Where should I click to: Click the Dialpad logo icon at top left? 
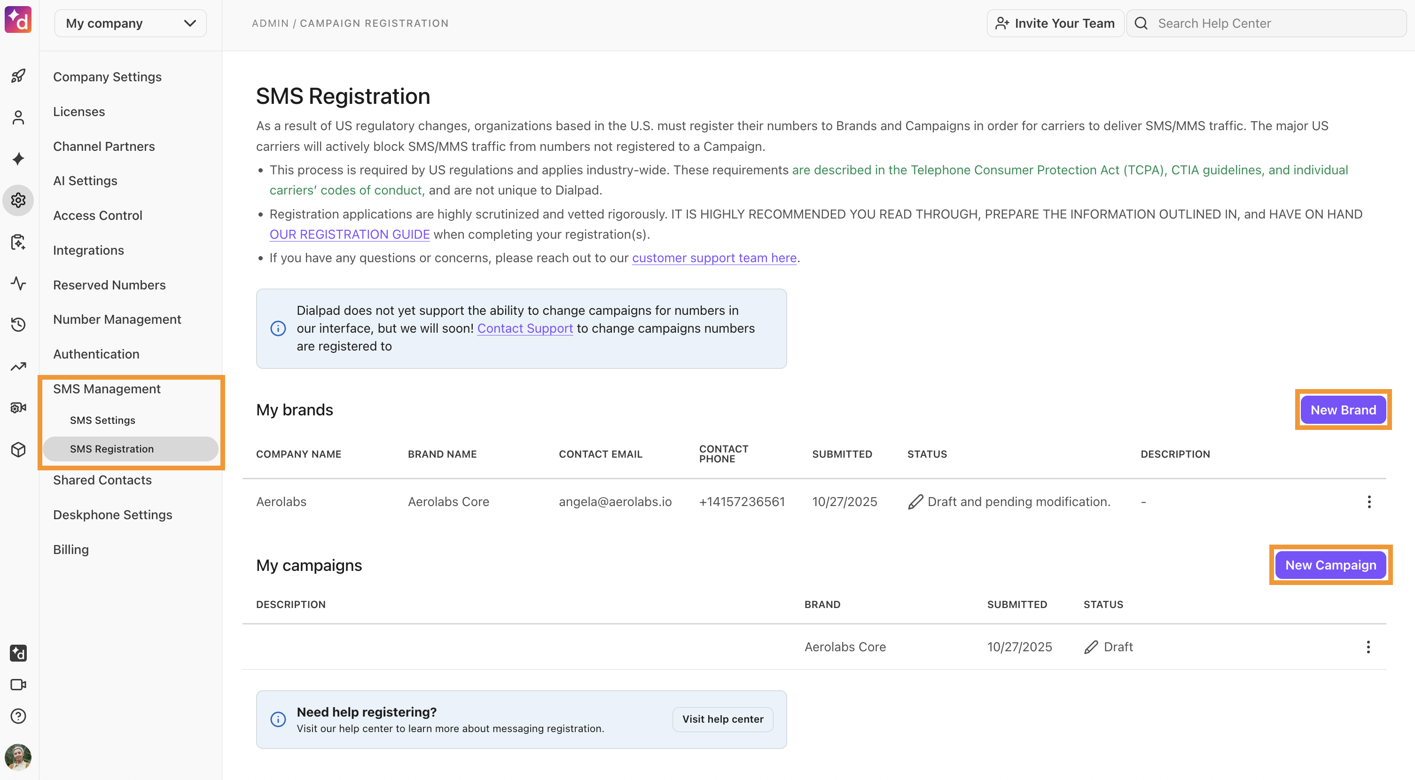(18, 20)
